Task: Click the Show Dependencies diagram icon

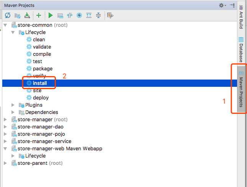Action: pos(89,15)
